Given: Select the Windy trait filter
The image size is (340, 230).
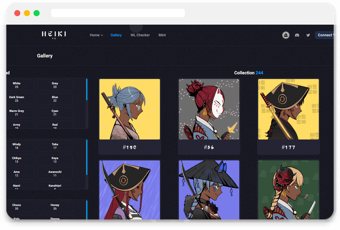Looking at the screenshot, I should 16,146.
